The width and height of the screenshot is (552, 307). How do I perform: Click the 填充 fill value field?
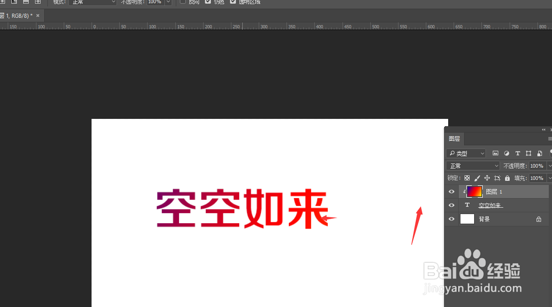click(537, 178)
